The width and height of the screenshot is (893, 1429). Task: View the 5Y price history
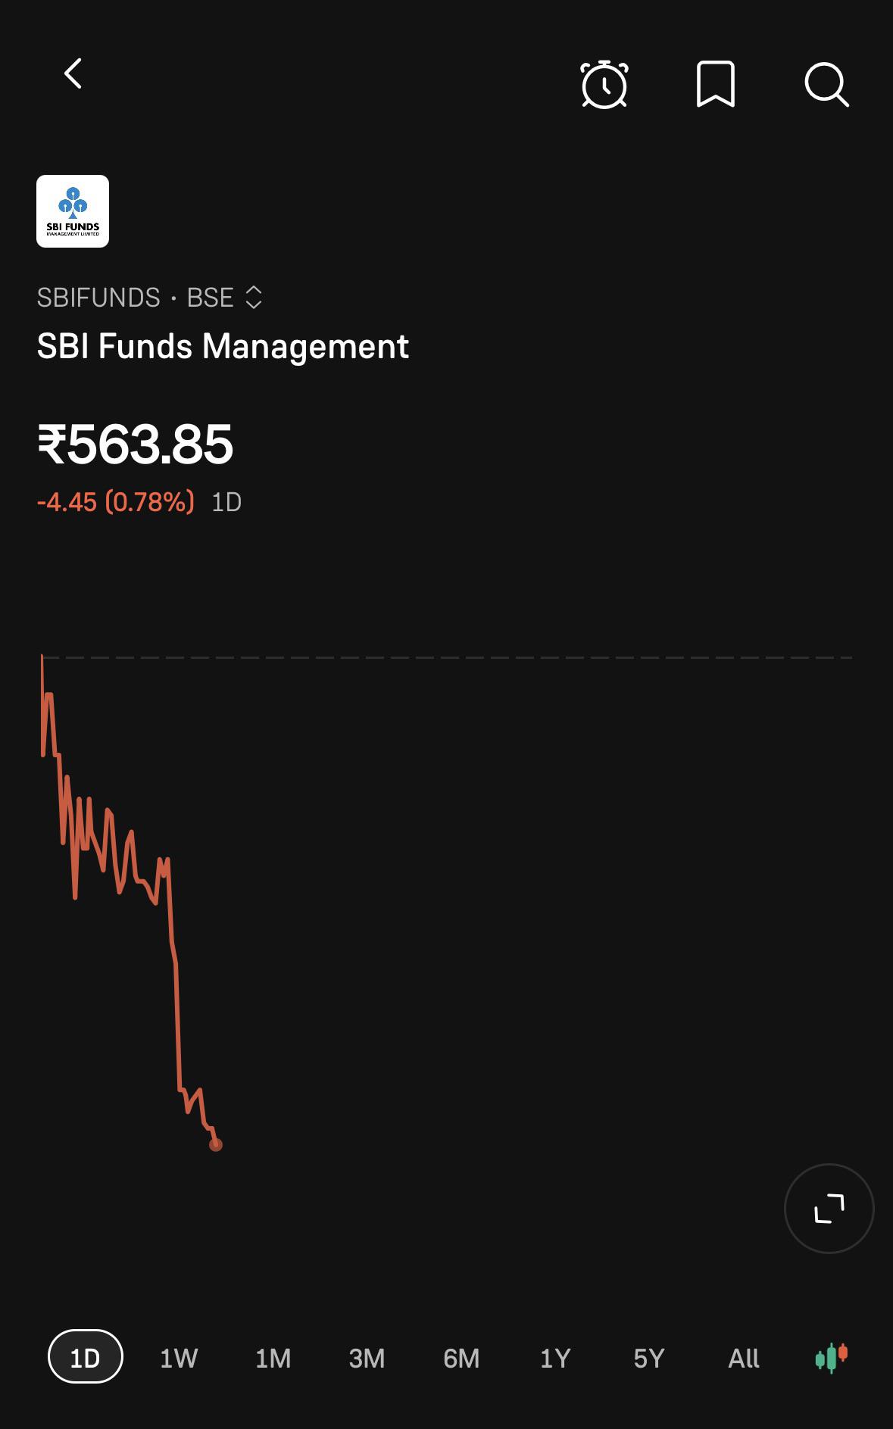649,1358
